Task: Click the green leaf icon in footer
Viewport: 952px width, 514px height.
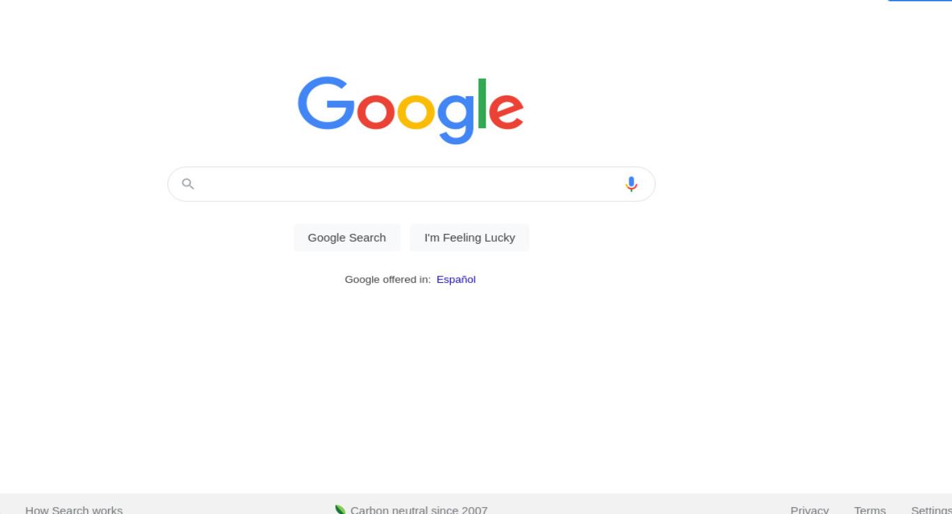Action: [x=341, y=510]
